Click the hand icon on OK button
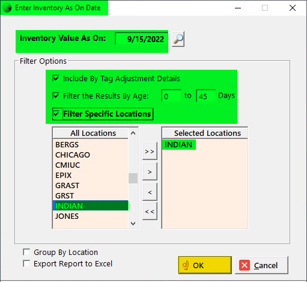This screenshot has width=307, height=282. point(186,265)
